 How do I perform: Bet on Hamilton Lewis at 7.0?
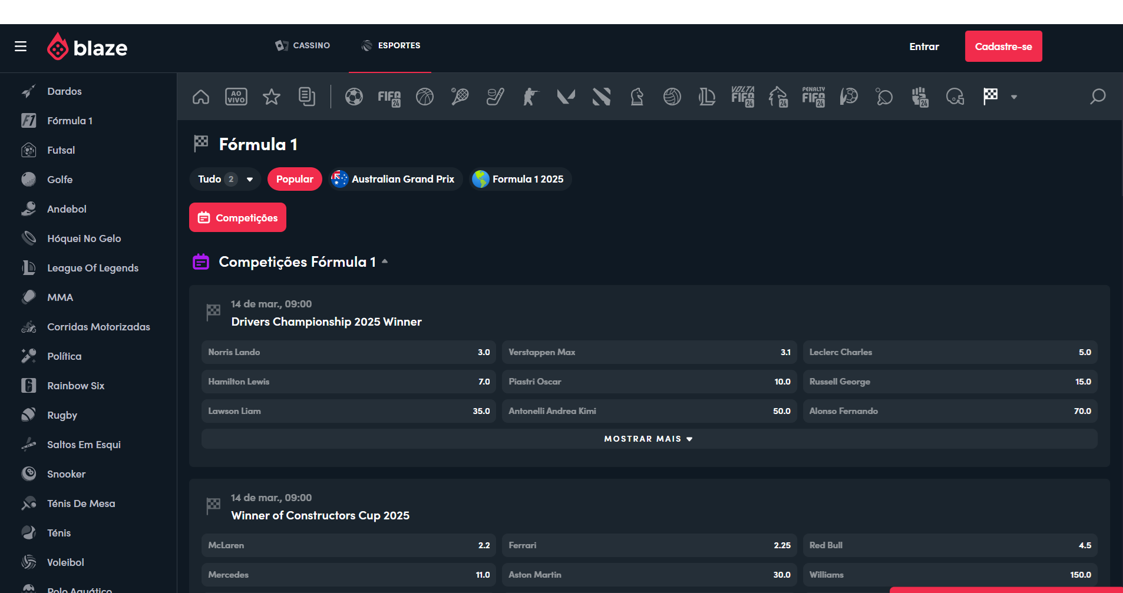pos(349,382)
